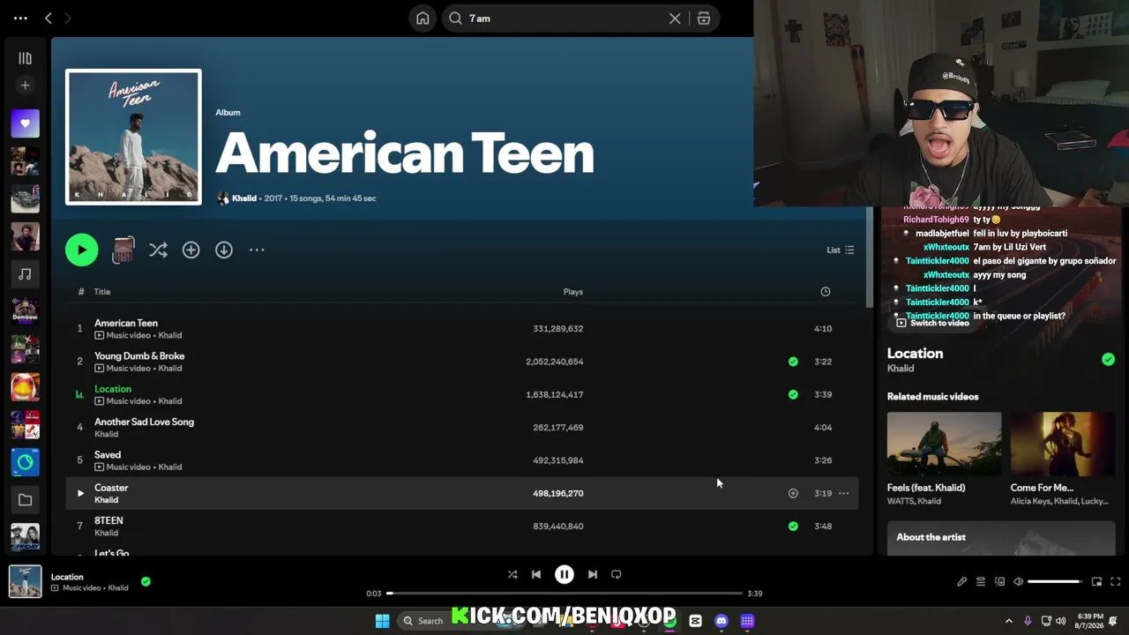Select the track 'Another Sad Love Song'

pos(463,427)
